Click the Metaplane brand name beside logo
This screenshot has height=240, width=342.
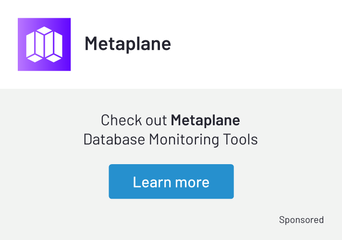[128, 44]
